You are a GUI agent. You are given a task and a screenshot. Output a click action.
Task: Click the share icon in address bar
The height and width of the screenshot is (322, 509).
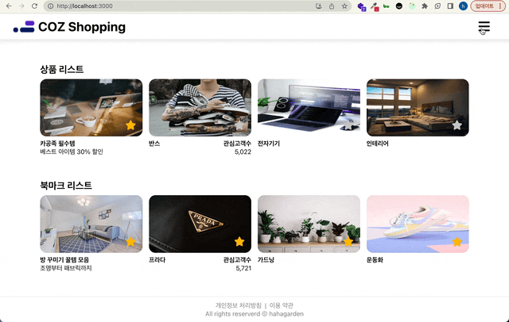[x=332, y=6]
